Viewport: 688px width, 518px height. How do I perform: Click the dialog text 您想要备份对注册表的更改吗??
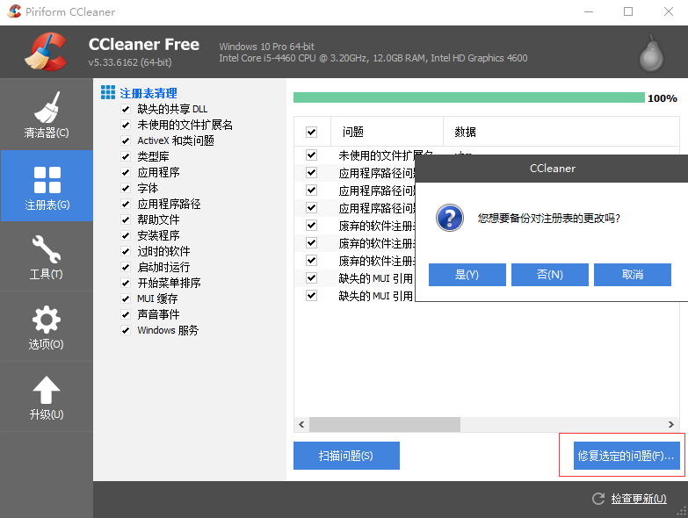(549, 219)
